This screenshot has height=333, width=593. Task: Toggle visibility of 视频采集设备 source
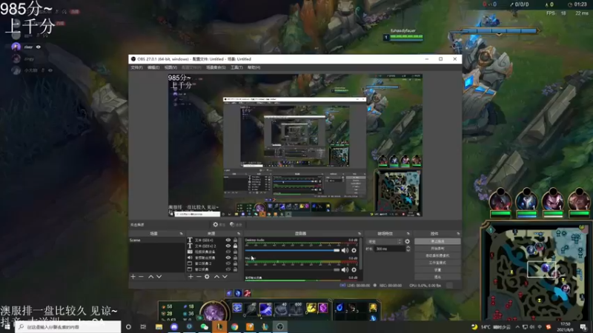click(x=228, y=252)
